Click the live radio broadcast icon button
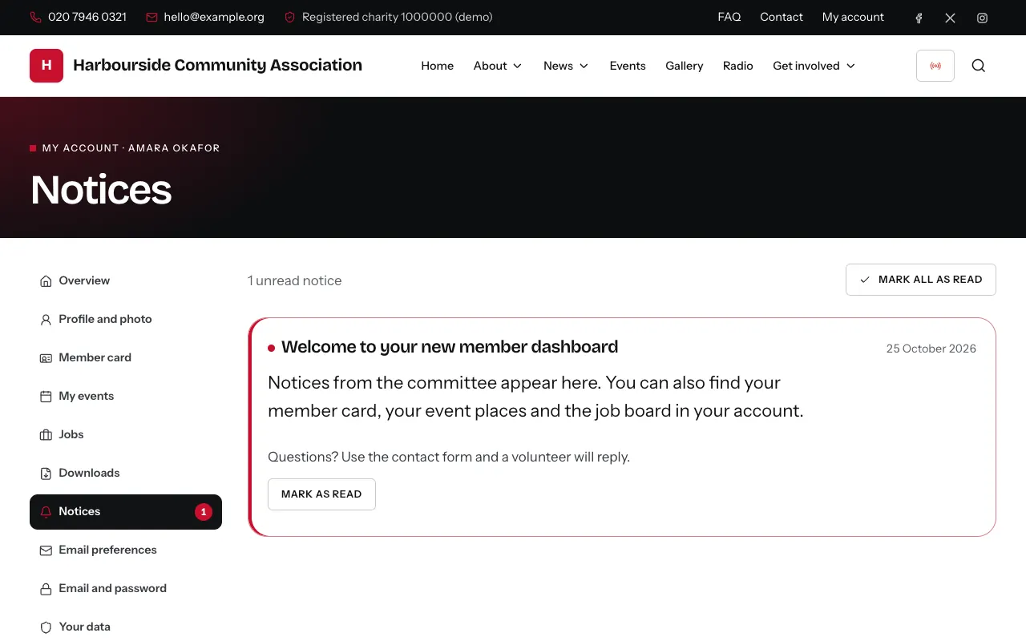This screenshot has width=1026, height=641. click(935, 66)
